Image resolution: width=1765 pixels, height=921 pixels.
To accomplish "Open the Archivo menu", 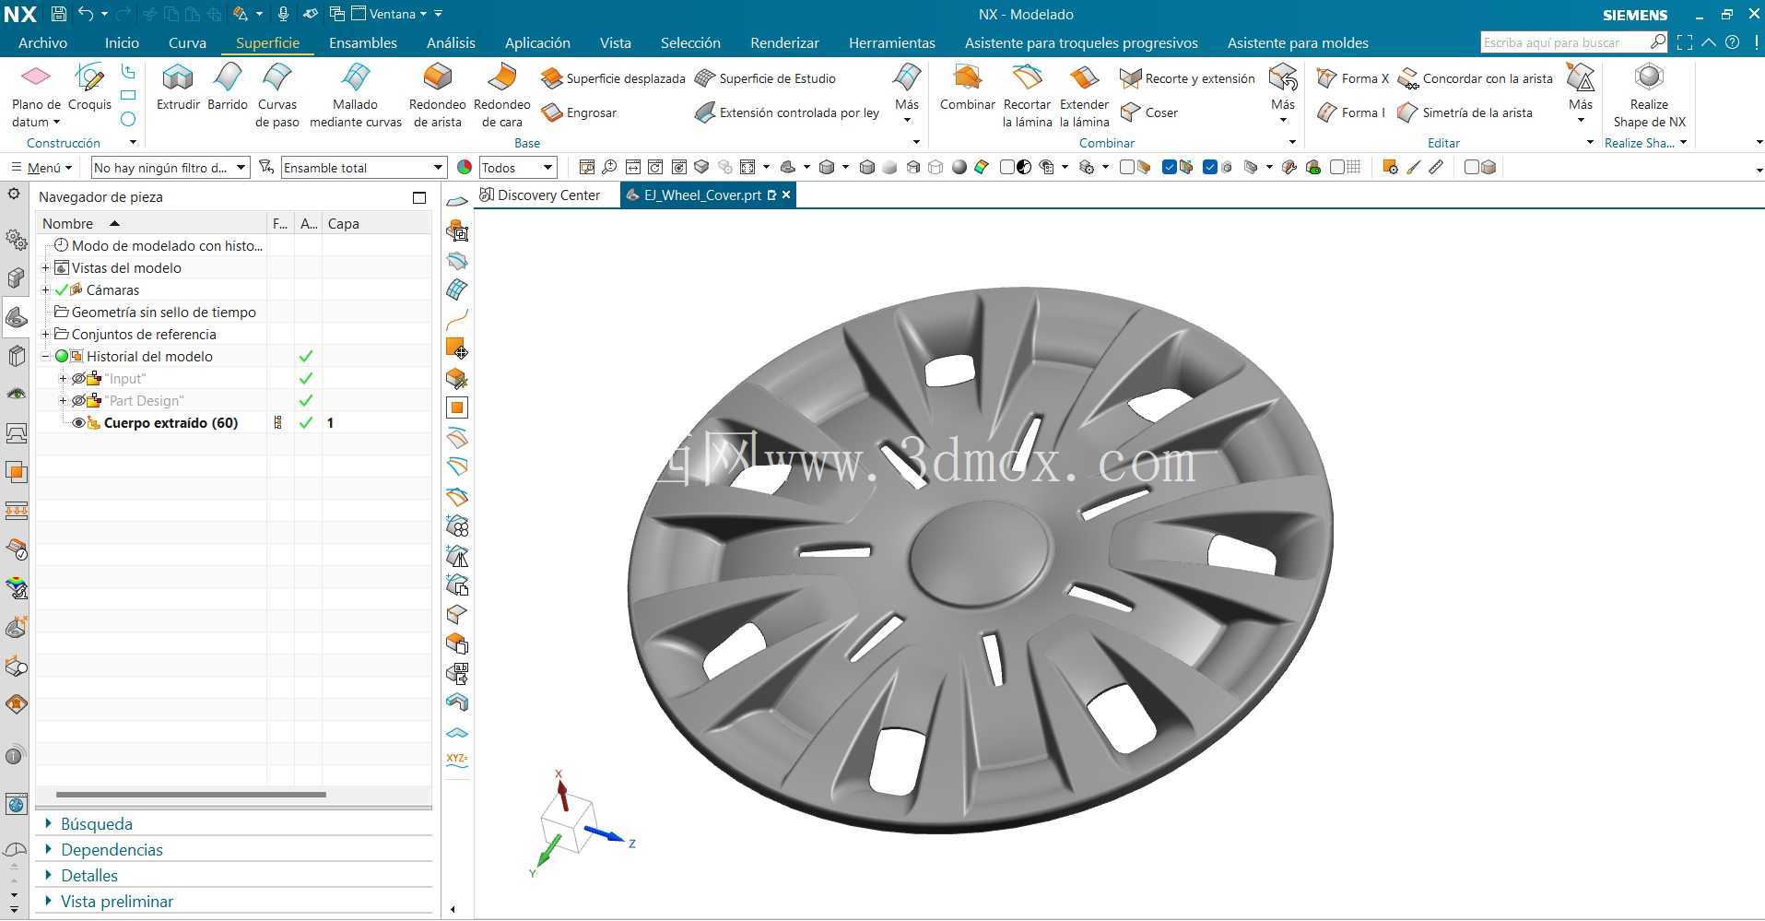I will [42, 42].
